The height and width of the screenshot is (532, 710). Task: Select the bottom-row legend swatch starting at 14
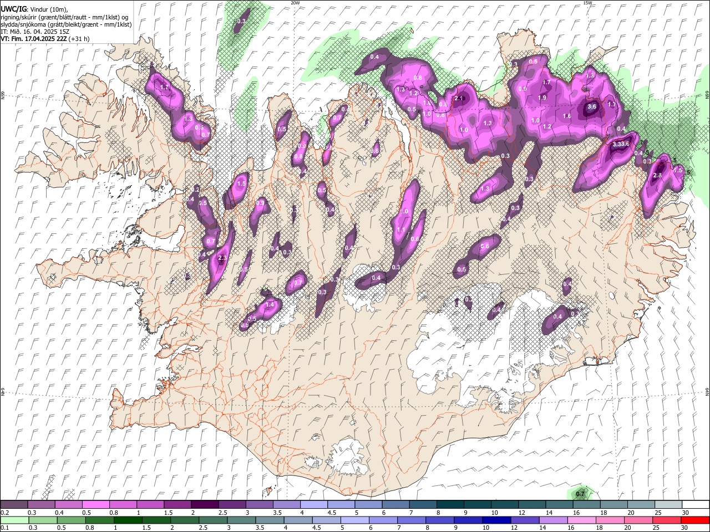(554, 520)
